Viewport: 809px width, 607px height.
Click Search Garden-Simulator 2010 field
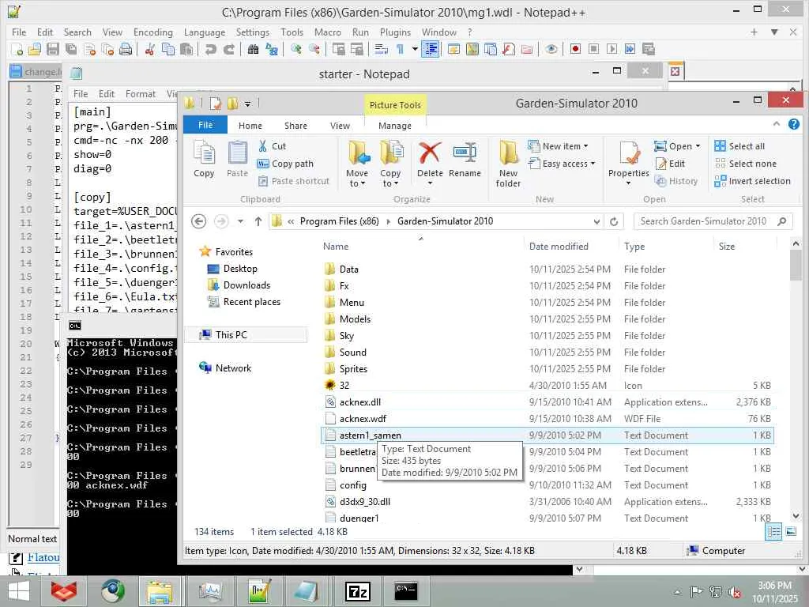(713, 221)
